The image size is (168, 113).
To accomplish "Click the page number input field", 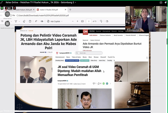I will [x=89, y=21].
